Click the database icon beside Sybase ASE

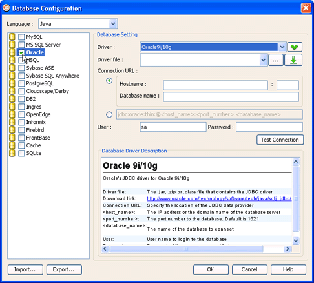click(12, 68)
